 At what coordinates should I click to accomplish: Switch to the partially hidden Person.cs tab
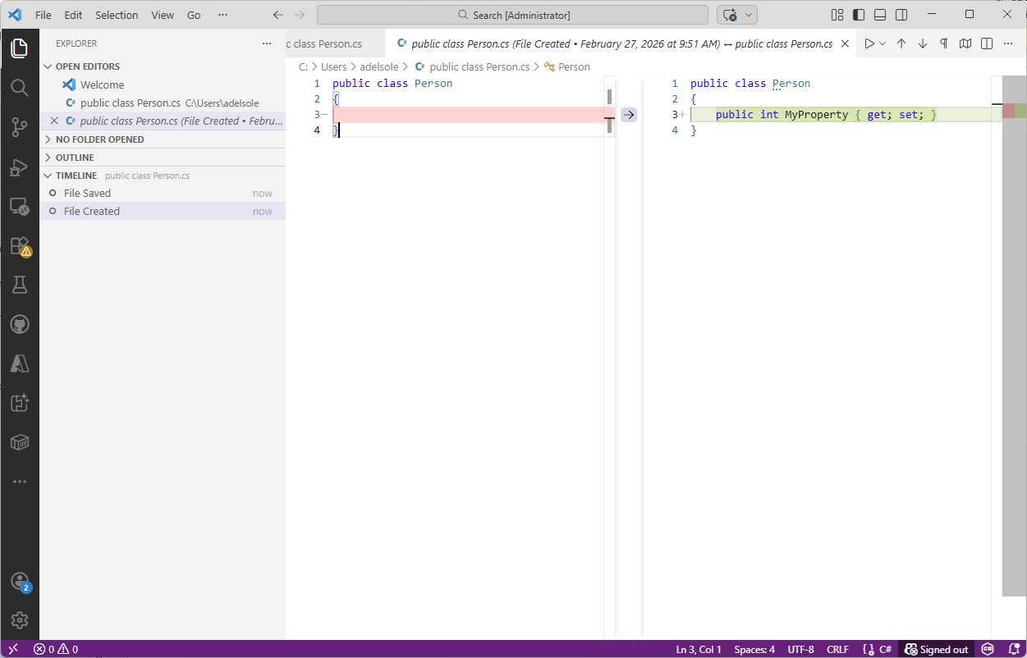pos(335,43)
